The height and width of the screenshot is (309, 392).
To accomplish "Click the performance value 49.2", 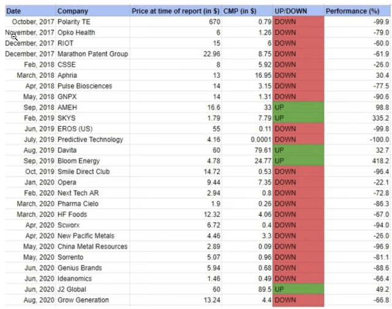I will coord(382,289).
